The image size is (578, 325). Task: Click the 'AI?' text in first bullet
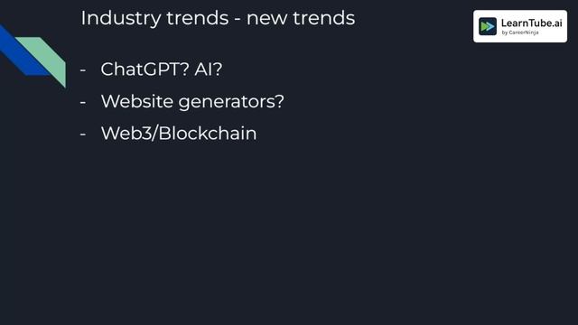[x=209, y=70]
